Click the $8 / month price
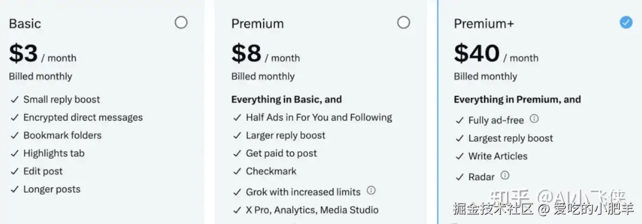 [x=265, y=53]
